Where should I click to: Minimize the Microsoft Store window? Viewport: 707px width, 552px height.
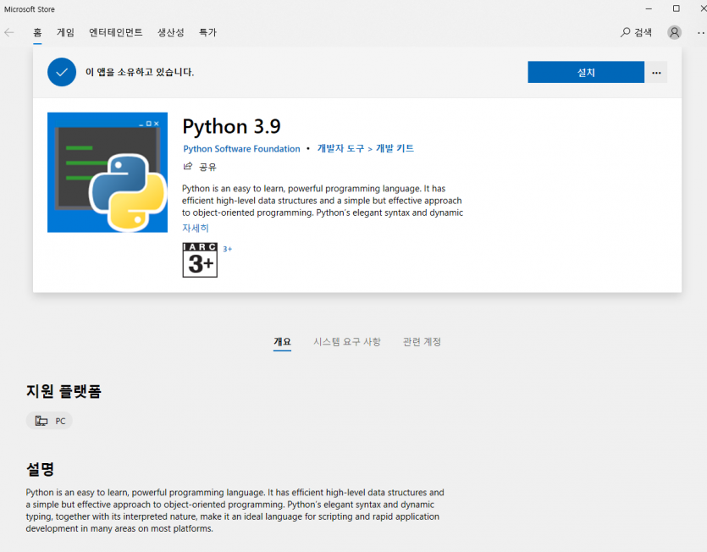tap(649, 8)
